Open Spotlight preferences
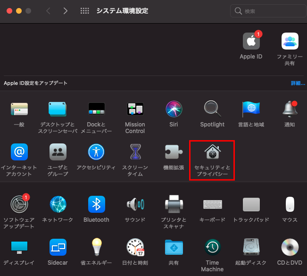This screenshot has height=276, width=307. click(212, 109)
